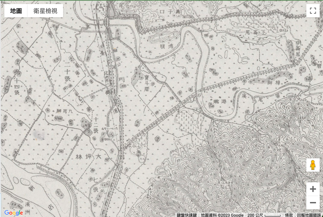Zoom in with the plus button
Screen dimensions: 323x217
click(x=313, y=189)
